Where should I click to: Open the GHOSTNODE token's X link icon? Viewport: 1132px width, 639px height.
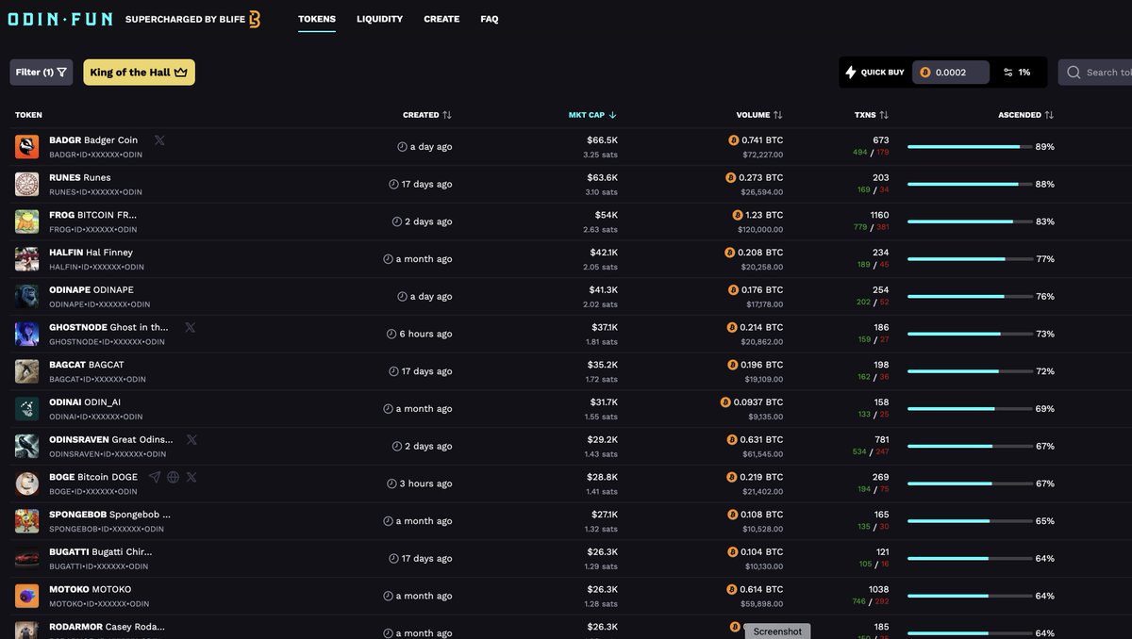191,327
